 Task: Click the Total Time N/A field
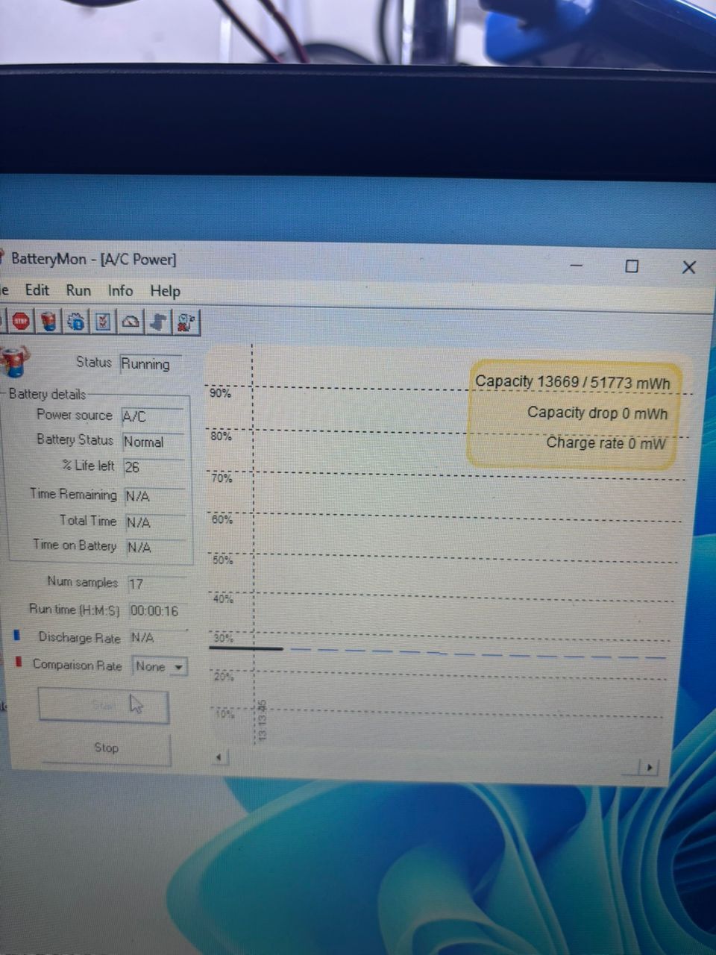click(155, 522)
